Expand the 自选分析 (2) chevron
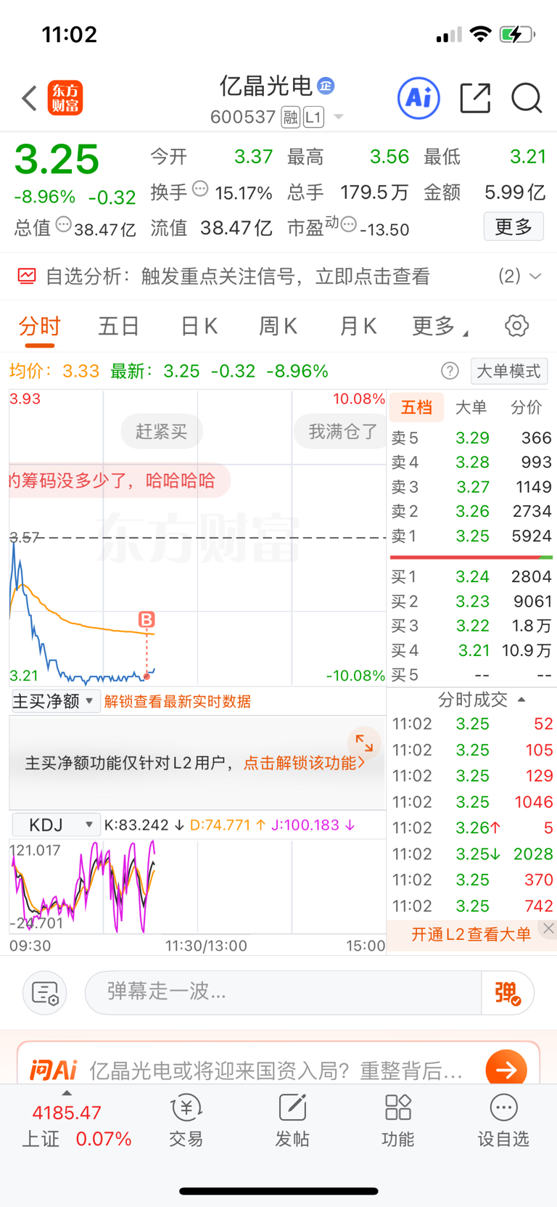The image size is (557, 1207). pyautogui.click(x=535, y=276)
